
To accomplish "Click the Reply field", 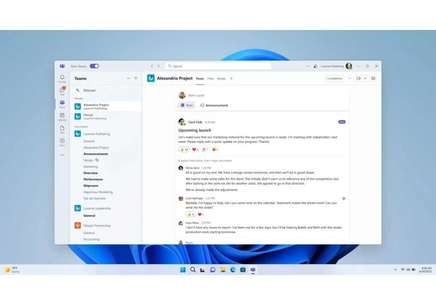I will (262, 242).
